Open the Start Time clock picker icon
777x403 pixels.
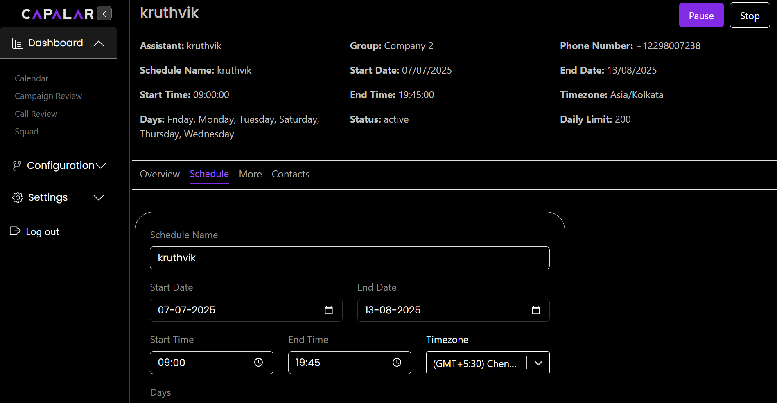click(258, 363)
